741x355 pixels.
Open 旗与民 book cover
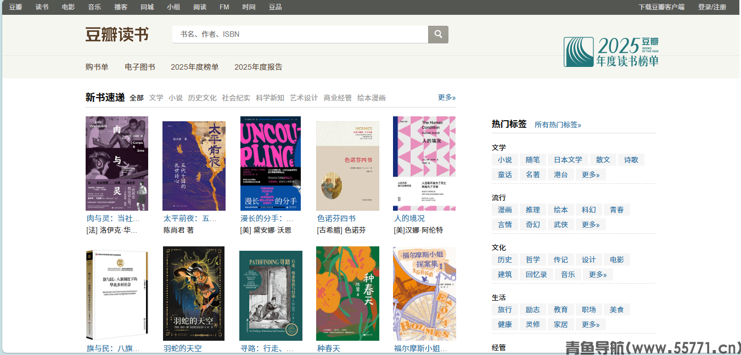(x=117, y=295)
